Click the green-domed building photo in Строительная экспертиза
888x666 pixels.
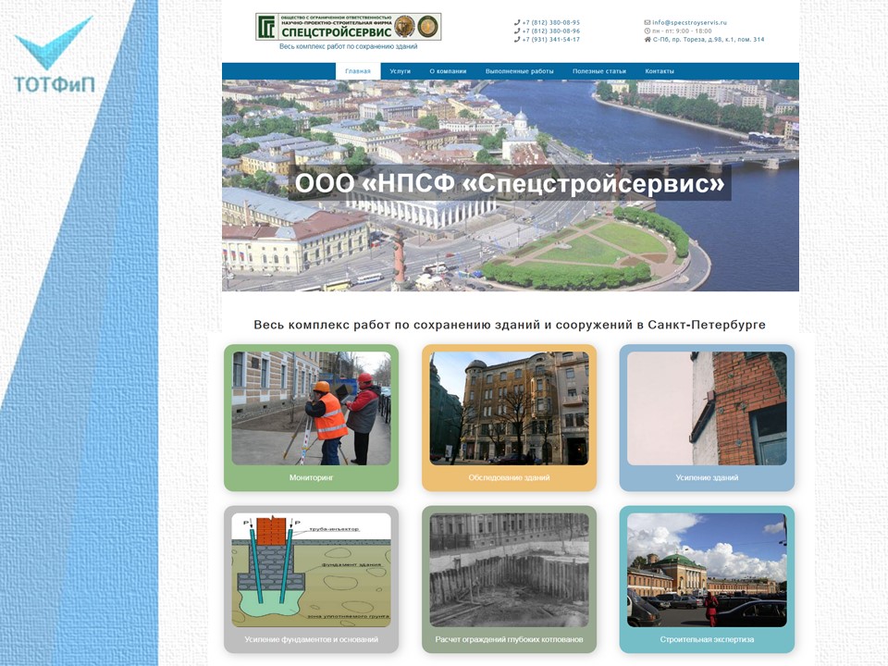pyautogui.click(x=707, y=571)
